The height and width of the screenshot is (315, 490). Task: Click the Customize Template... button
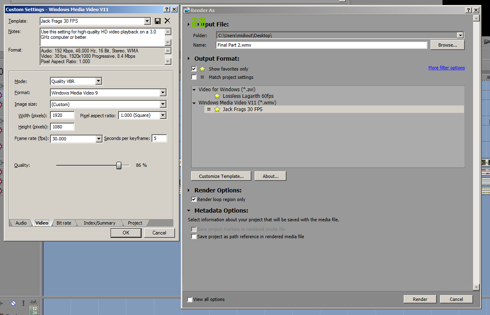coord(221,176)
